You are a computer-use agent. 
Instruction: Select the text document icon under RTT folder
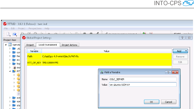[18, 94]
